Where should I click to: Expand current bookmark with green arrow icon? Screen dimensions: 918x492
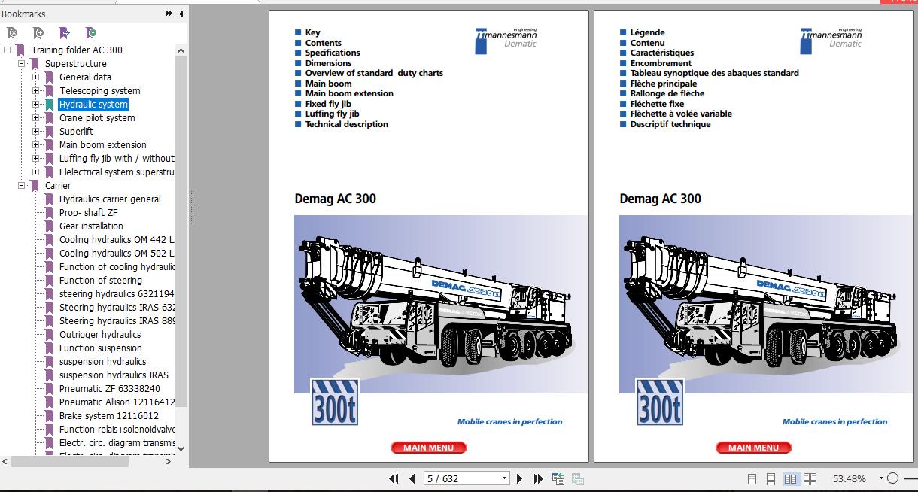point(90,33)
